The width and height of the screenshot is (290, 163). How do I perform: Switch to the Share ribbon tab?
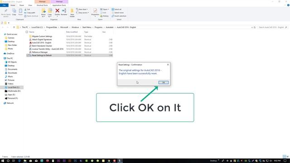click(x=21, y=5)
